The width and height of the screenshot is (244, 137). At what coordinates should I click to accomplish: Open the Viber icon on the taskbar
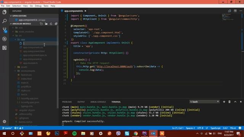(x=118, y=134)
